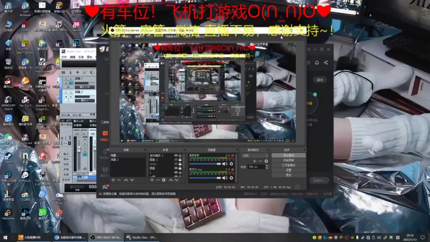Select "场景 2" in scenes list
430x242 pixels.
coord(128,159)
